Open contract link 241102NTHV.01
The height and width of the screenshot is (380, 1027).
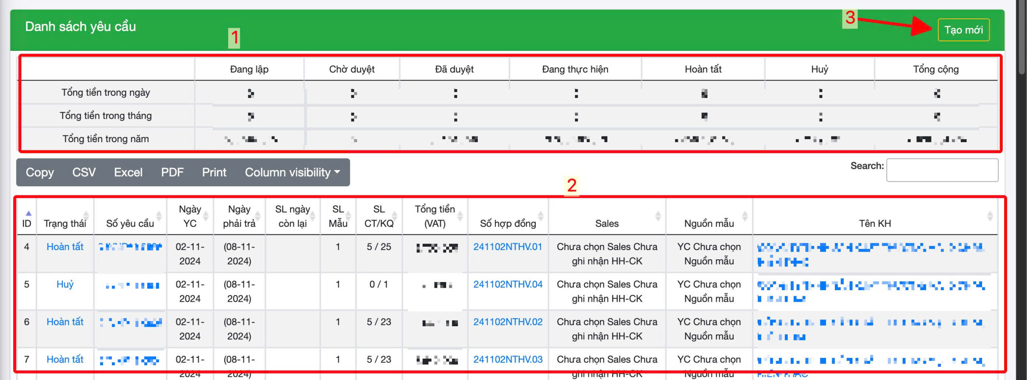pyautogui.click(x=507, y=247)
